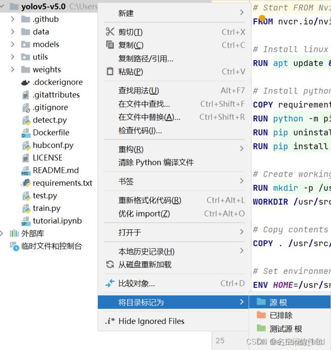Select 检查代码(I)... menu entry
The width and height of the screenshot is (331, 350).
click(x=173, y=130)
